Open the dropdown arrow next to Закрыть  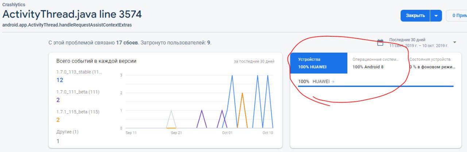pos(436,16)
